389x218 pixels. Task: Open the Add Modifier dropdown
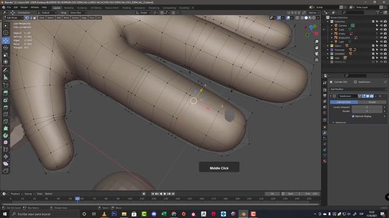pos(358,89)
